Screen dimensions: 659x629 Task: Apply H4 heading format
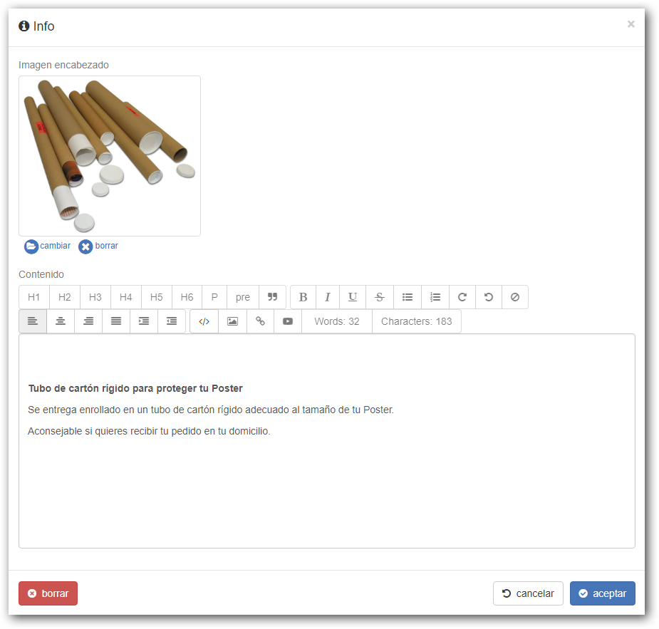click(x=126, y=297)
